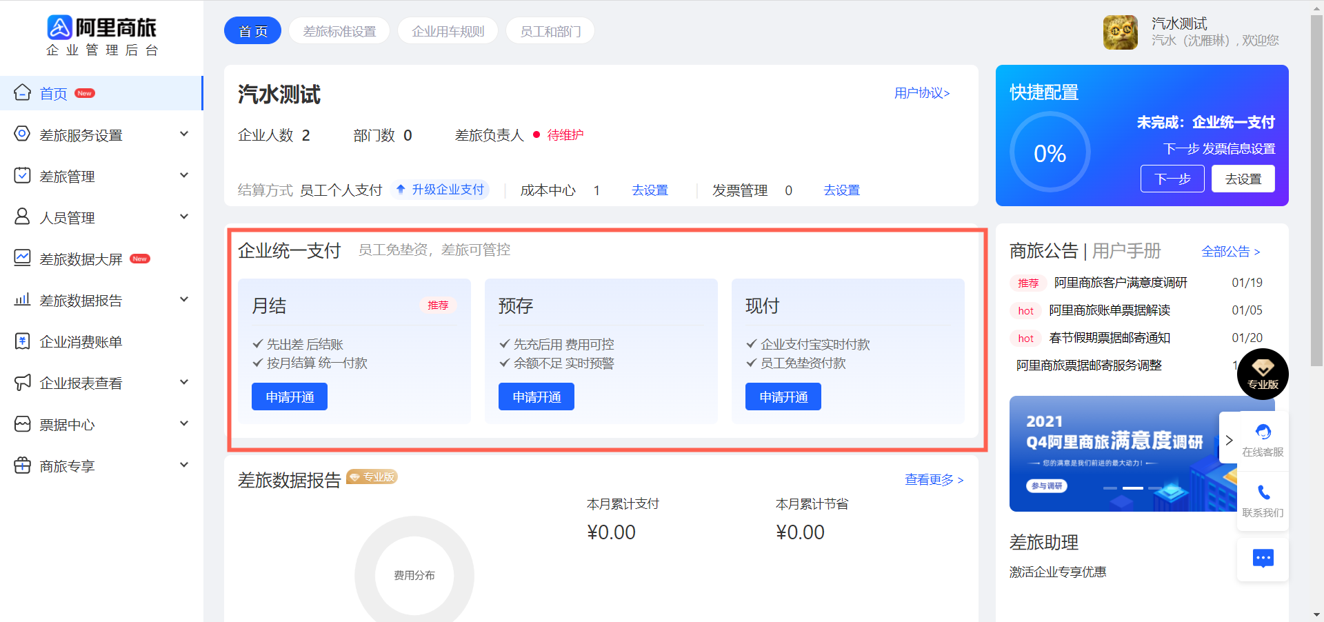
Task: Click the 企业消费账单 bill icon
Action: click(x=22, y=341)
